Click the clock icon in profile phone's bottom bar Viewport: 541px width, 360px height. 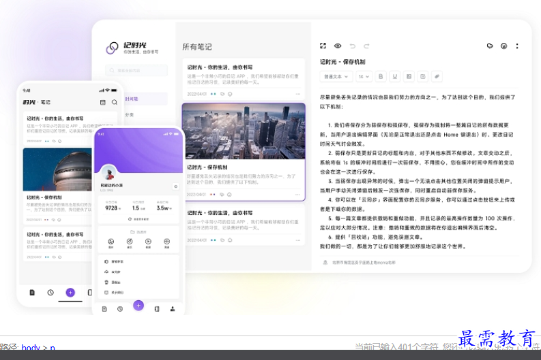pos(119,309)
